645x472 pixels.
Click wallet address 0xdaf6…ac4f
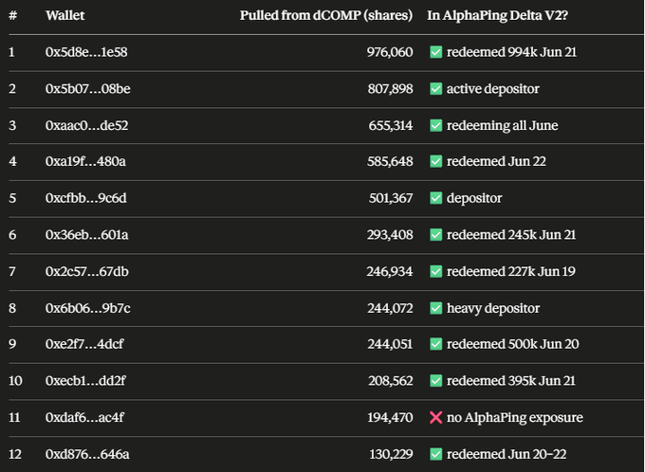click(84, 417)
